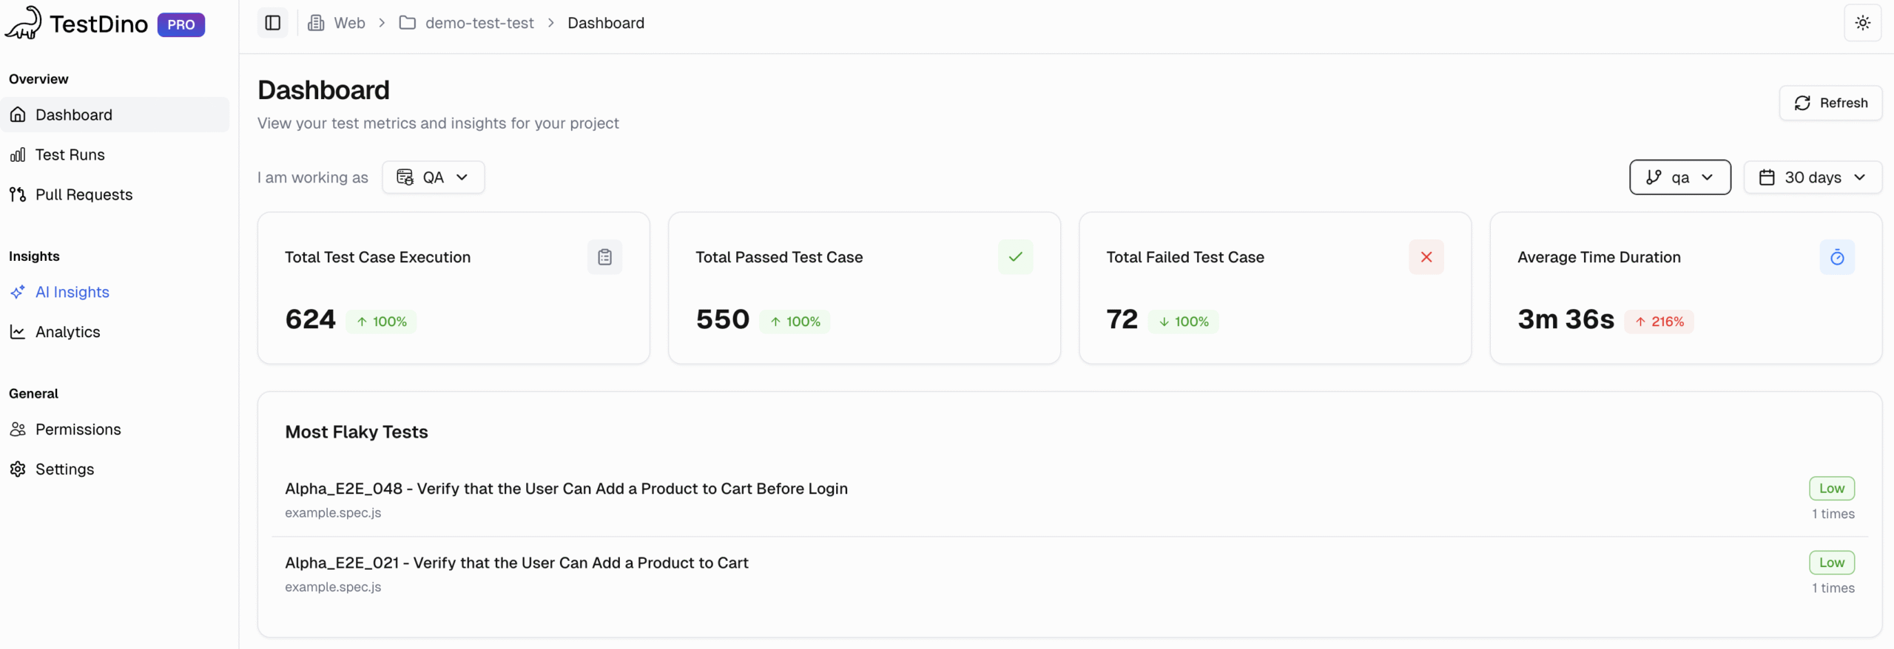Click the TestDino dinosaur logo
This screenshot has width=1894, height=649.
click(23, 22)
